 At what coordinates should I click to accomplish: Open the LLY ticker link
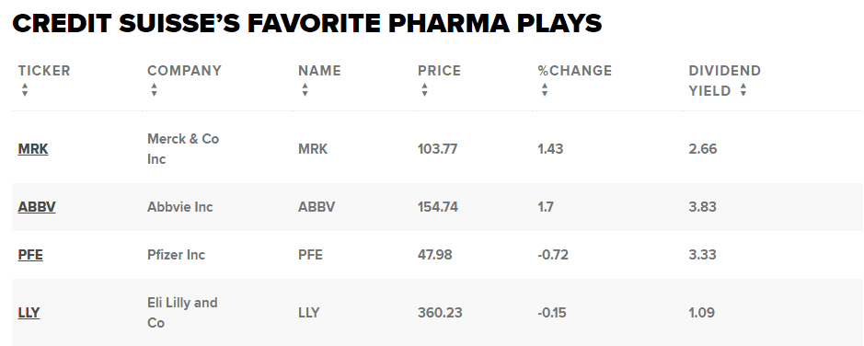click(29, 312)
